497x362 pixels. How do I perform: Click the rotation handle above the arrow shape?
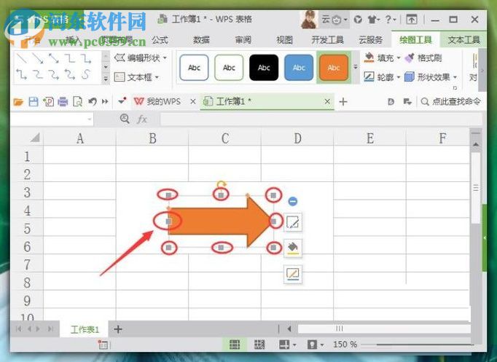[222, 184]
